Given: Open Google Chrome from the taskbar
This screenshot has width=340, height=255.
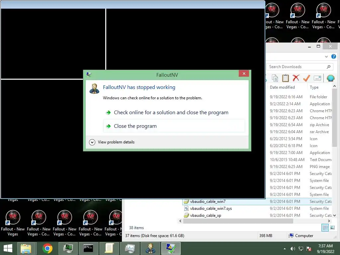Looking at the screenshot, I should coord(47,248).
